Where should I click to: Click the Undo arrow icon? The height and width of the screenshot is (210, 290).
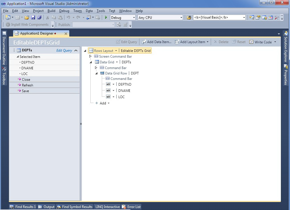pos(68,18)
